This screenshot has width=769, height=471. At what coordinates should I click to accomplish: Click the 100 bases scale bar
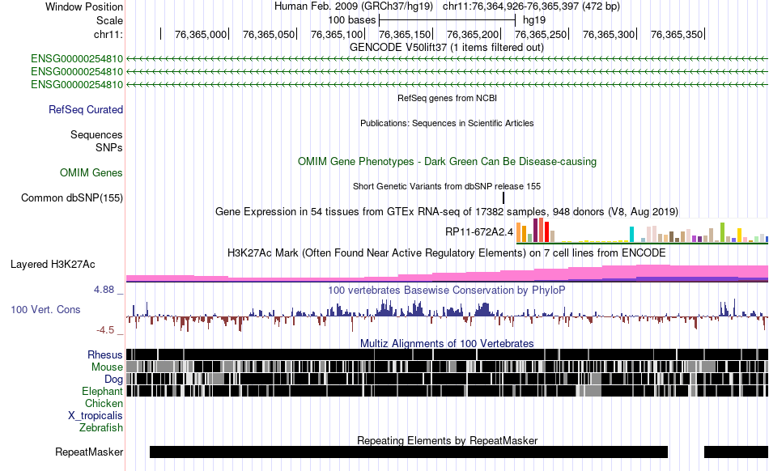coord(448,20)
